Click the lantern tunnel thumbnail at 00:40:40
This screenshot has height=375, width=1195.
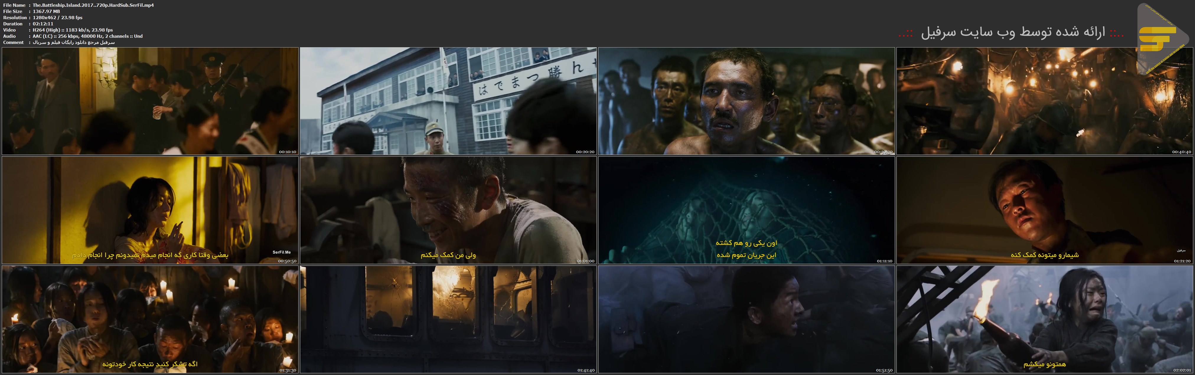pos(1044,101)
